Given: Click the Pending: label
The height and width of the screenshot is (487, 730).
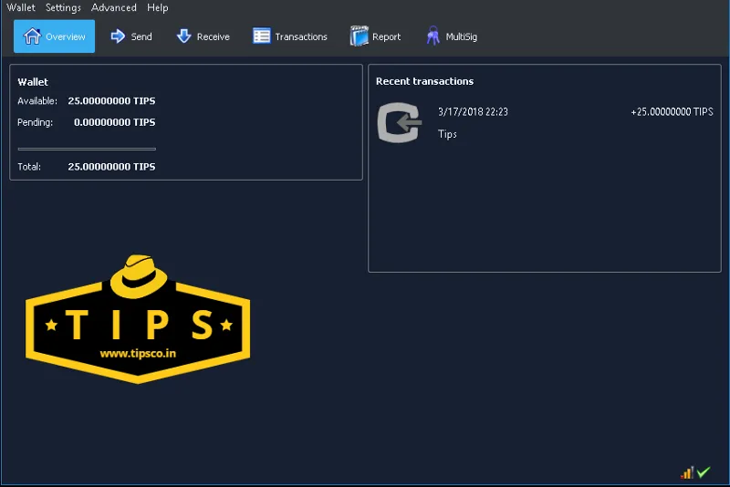Looking at the screenshot, I should pos(35,122).
